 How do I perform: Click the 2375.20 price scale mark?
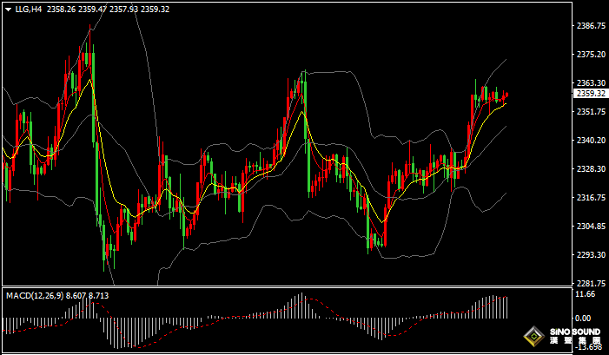590,55
